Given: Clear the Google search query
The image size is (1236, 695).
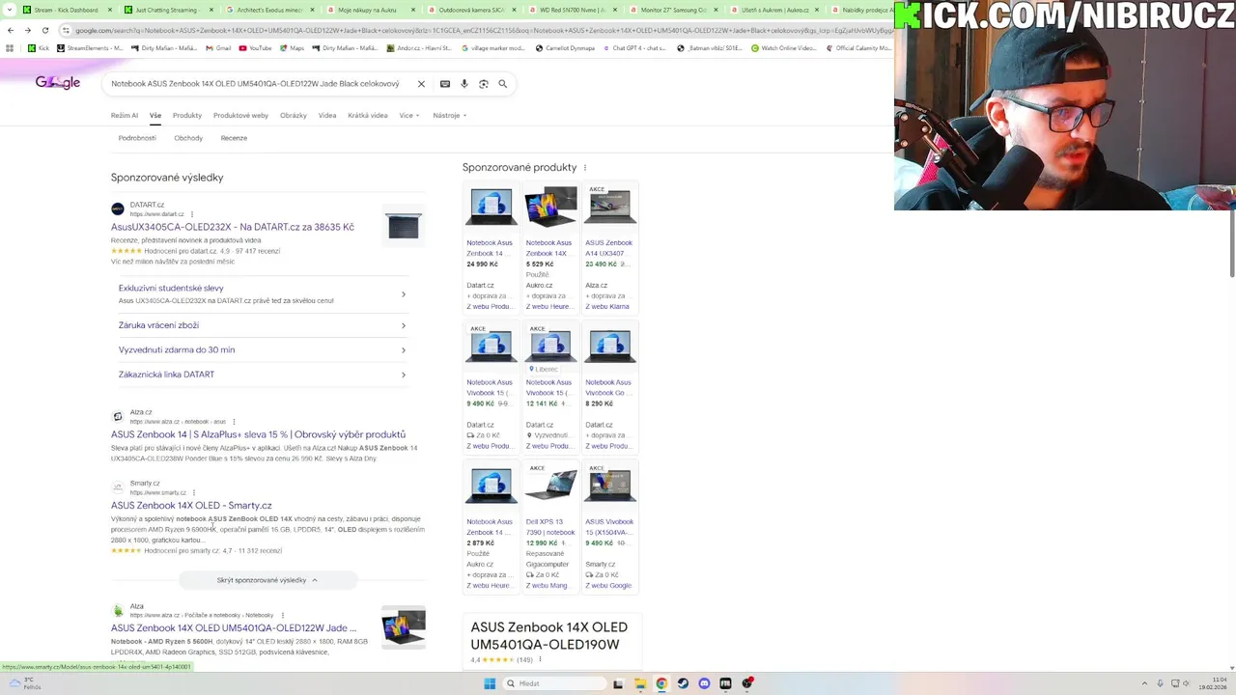Looking at the screenshot, I should click(x=421, y=84).
